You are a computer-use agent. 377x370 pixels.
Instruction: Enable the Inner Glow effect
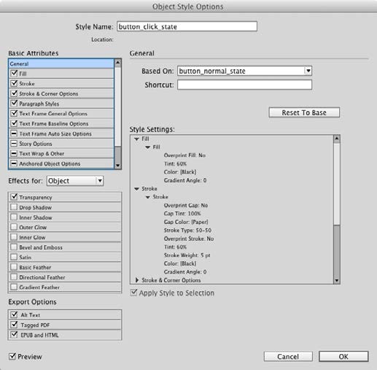point(14,237)
